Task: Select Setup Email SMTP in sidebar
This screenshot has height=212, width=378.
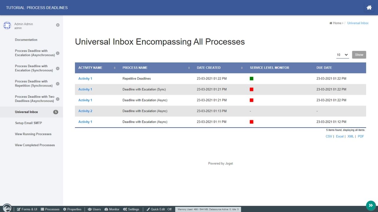Action: (x=29, y=123)
